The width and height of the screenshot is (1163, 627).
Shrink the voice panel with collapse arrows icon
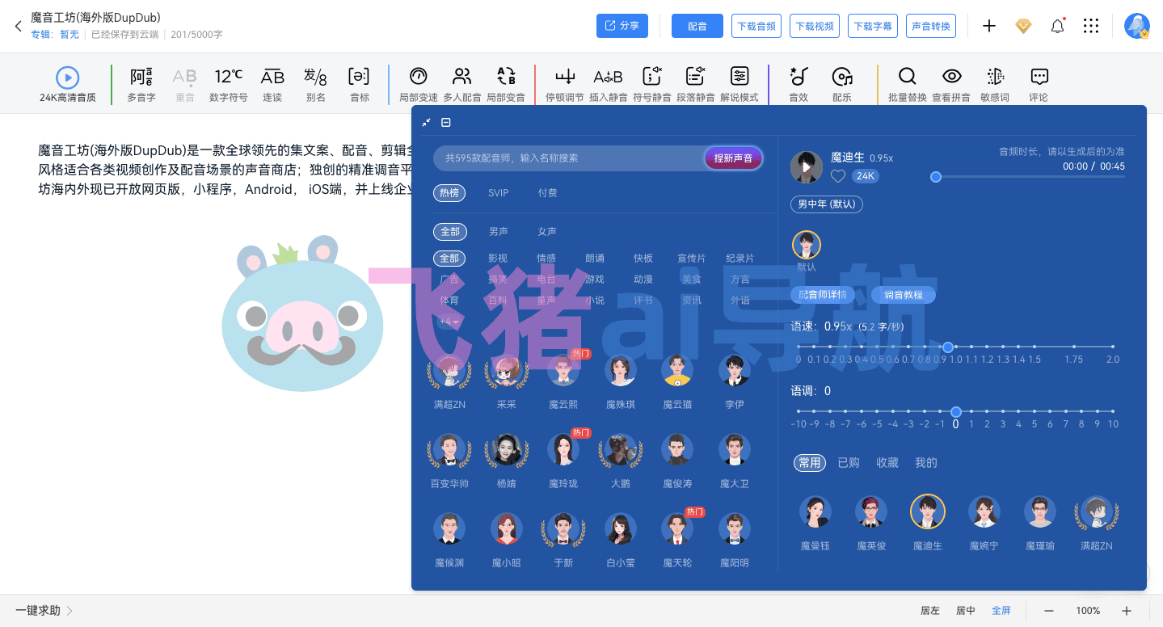point(426,122)
